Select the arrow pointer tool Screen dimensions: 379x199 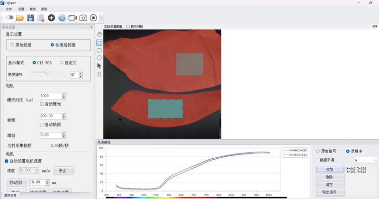point(99,66)
